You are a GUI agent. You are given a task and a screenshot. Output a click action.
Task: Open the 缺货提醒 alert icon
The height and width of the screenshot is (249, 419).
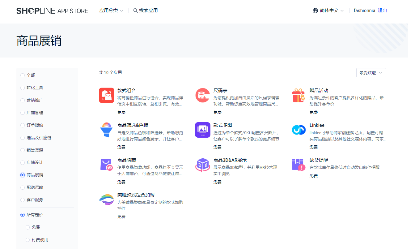(x=298, y=165)
